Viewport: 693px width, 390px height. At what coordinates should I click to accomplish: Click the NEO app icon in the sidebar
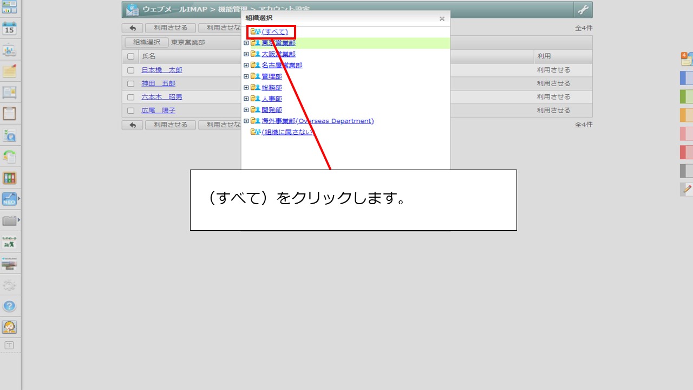[10, 199]
